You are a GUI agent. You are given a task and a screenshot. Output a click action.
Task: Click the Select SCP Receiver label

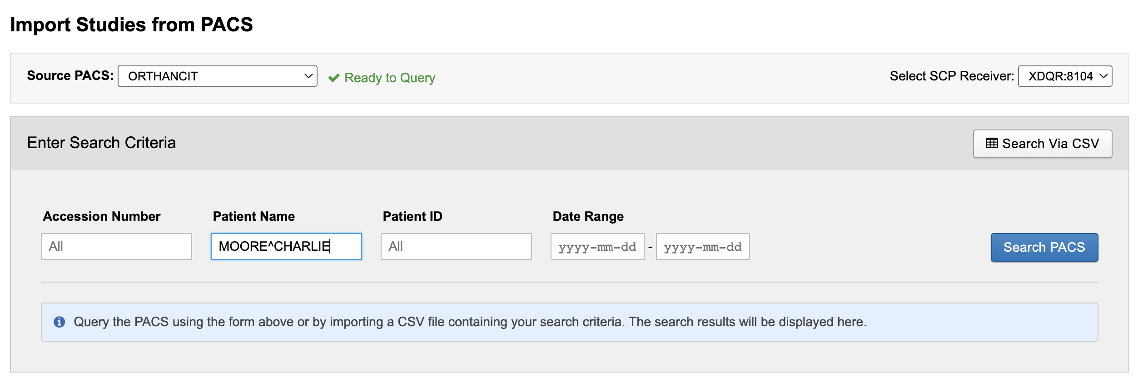point(952,76)
